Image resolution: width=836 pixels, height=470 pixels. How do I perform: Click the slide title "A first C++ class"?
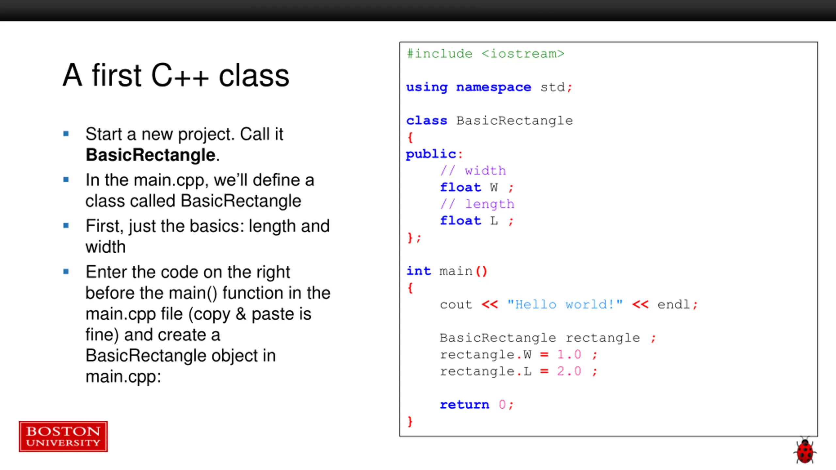pyautogui.click(x=176, y=75)
